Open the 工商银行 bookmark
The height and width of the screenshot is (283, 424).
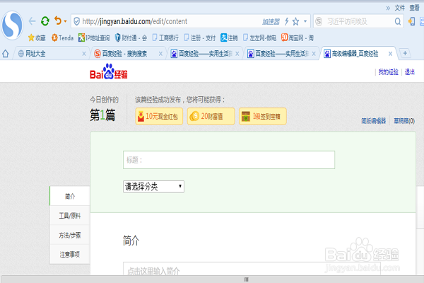point(165,38)
